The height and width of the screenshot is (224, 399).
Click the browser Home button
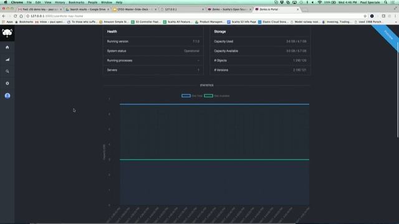pos(21,16)
